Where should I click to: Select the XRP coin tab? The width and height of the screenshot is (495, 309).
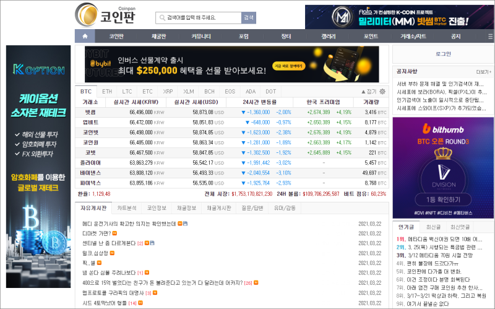(168, 92)
